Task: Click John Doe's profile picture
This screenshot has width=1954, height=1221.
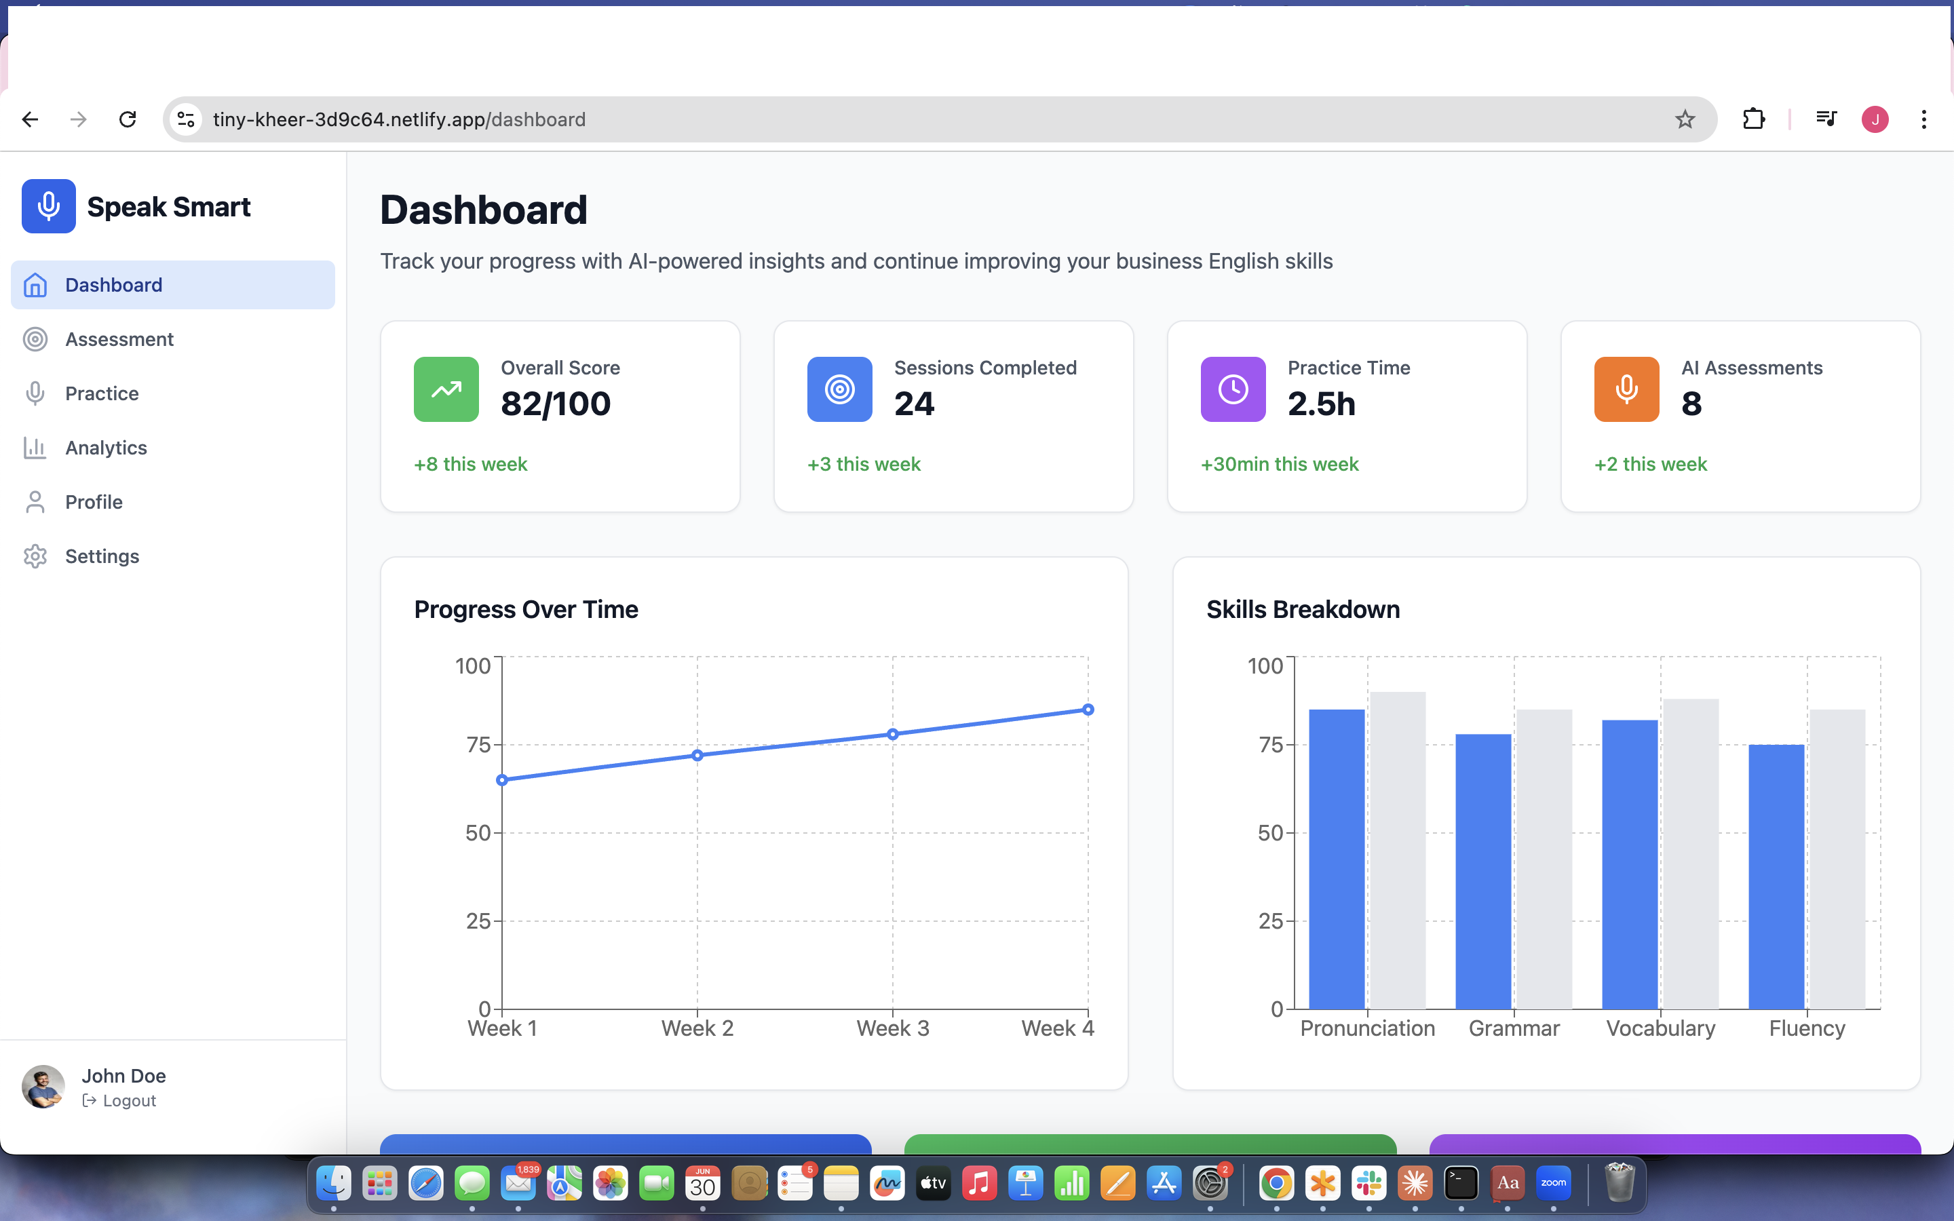Action: click(x=43, y=1087)
